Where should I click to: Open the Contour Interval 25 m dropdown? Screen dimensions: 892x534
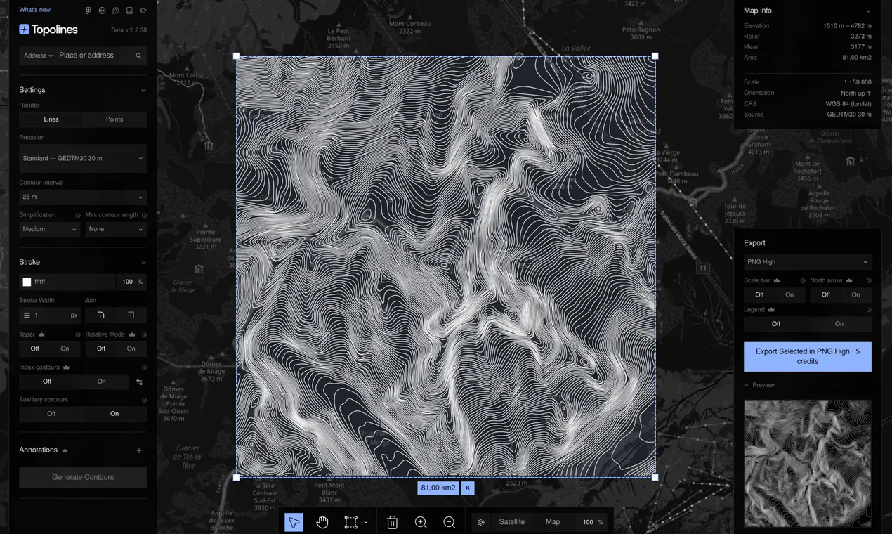click(x=83, y=197)
